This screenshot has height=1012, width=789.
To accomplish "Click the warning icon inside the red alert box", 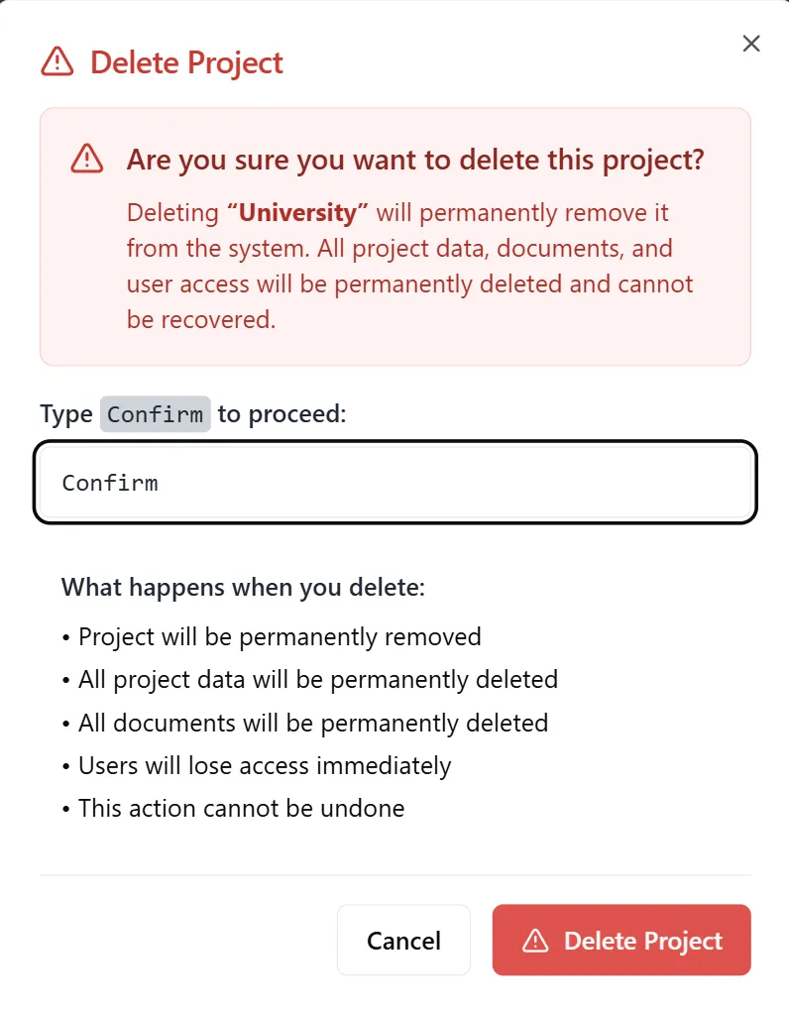I will click(x=85, y=159).
